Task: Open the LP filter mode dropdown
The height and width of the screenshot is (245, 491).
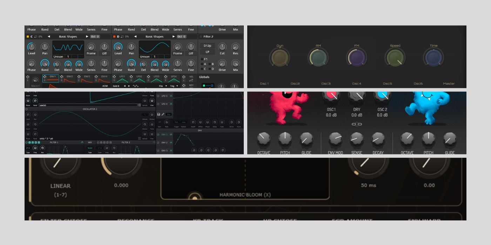Action: click(x=207, y=52)
